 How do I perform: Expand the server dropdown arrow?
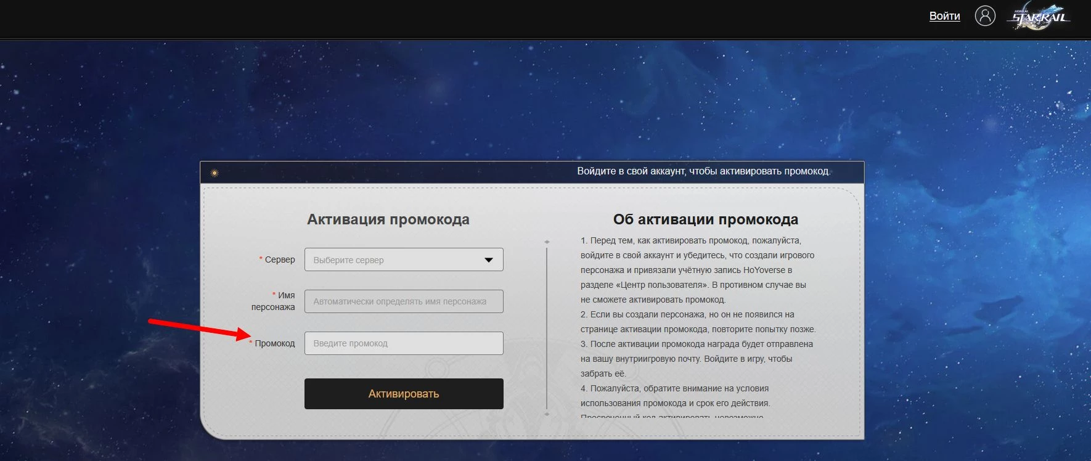488,260
